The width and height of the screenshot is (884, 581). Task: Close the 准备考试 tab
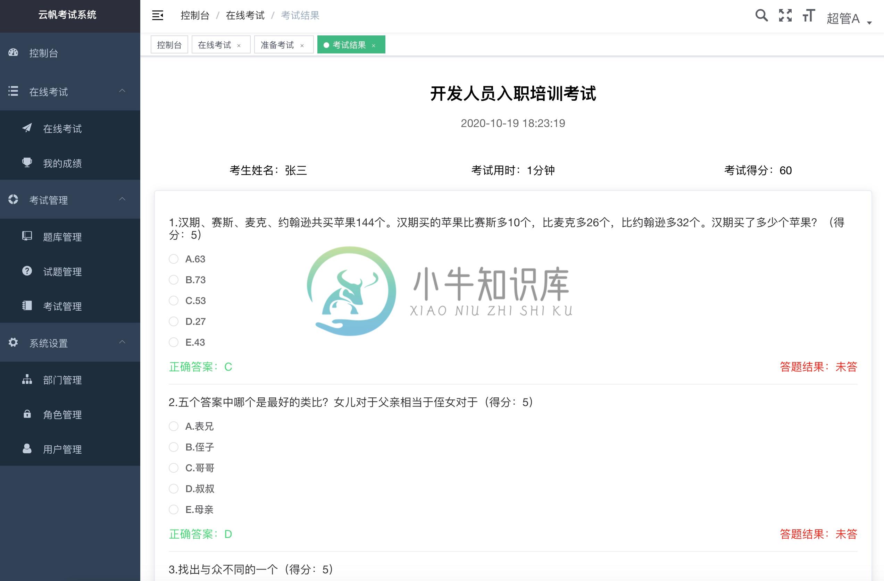tap(302, 46)
